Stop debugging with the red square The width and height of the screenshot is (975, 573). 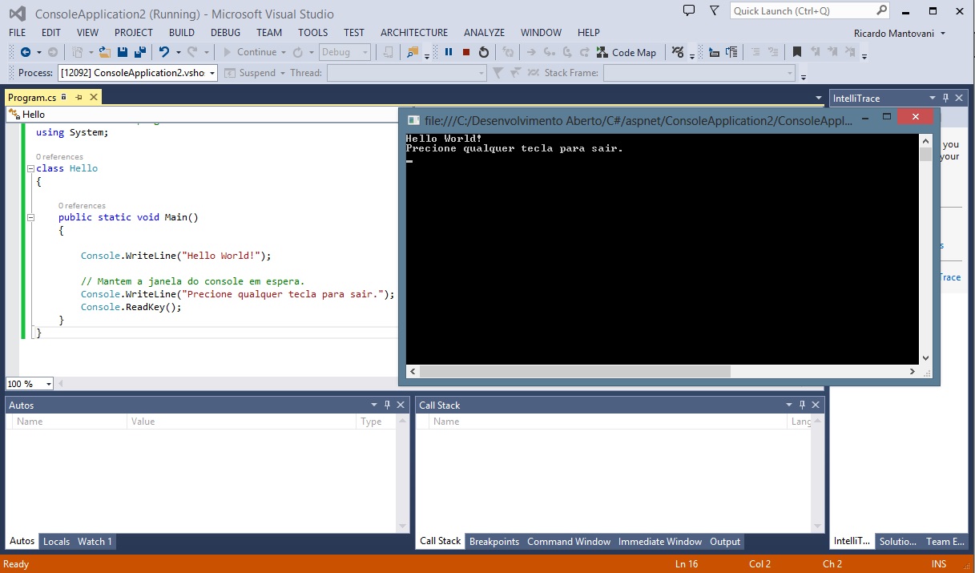pyautogui.click(x=466, y=52)
